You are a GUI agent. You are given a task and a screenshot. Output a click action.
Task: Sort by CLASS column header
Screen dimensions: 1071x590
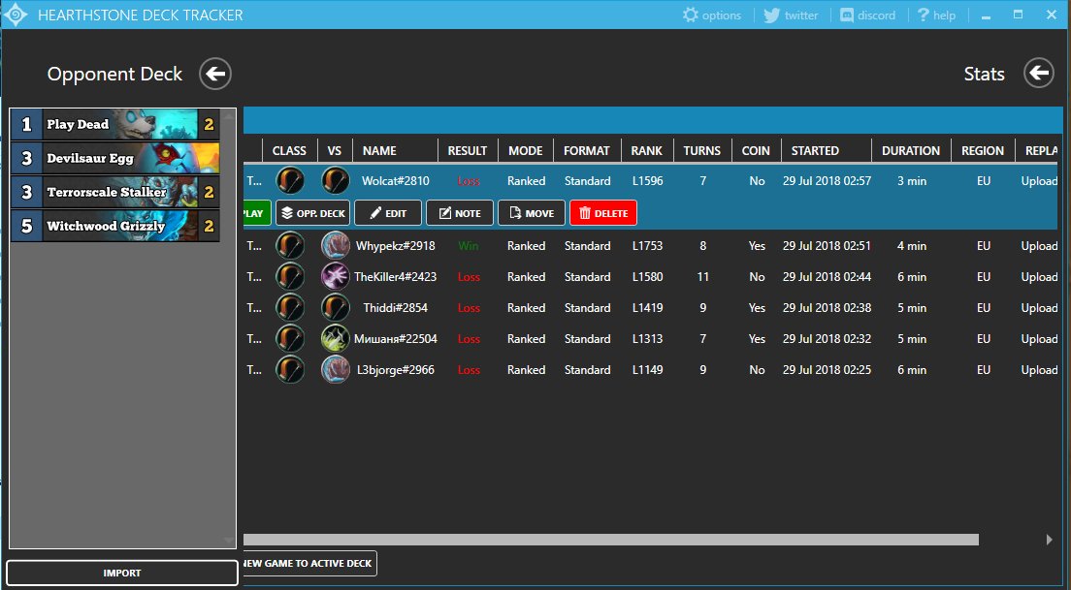pyautogui.click(x=290, y=151)
